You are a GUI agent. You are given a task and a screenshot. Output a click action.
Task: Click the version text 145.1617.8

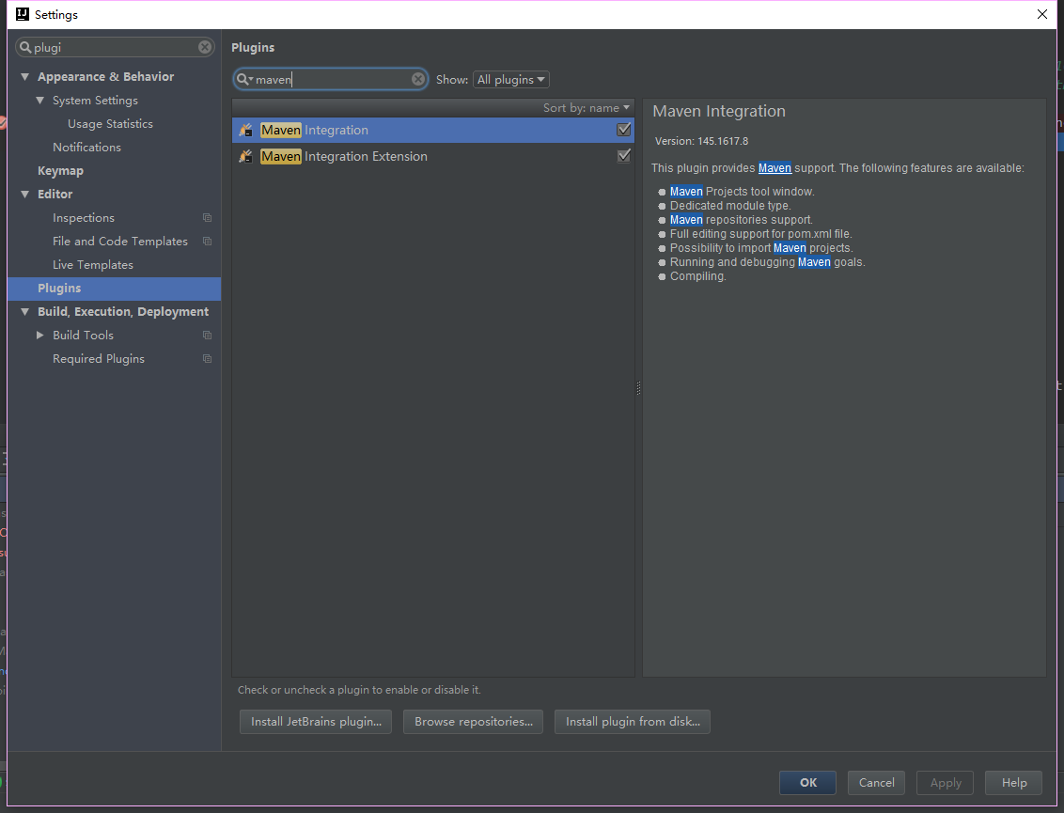click(x=723, y=141)
